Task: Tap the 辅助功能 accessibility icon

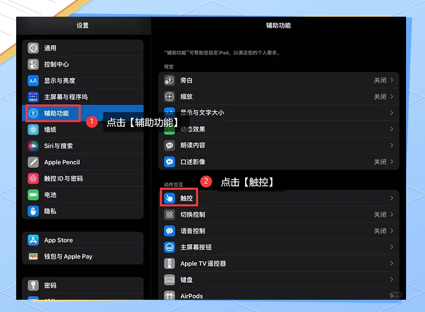Action: (x=33, y=113)
